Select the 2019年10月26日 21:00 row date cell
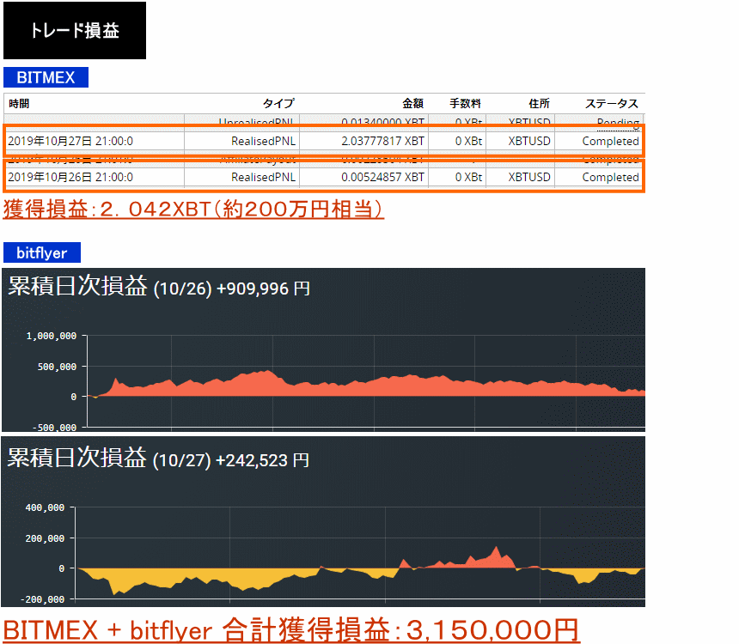 coord(70,177)
